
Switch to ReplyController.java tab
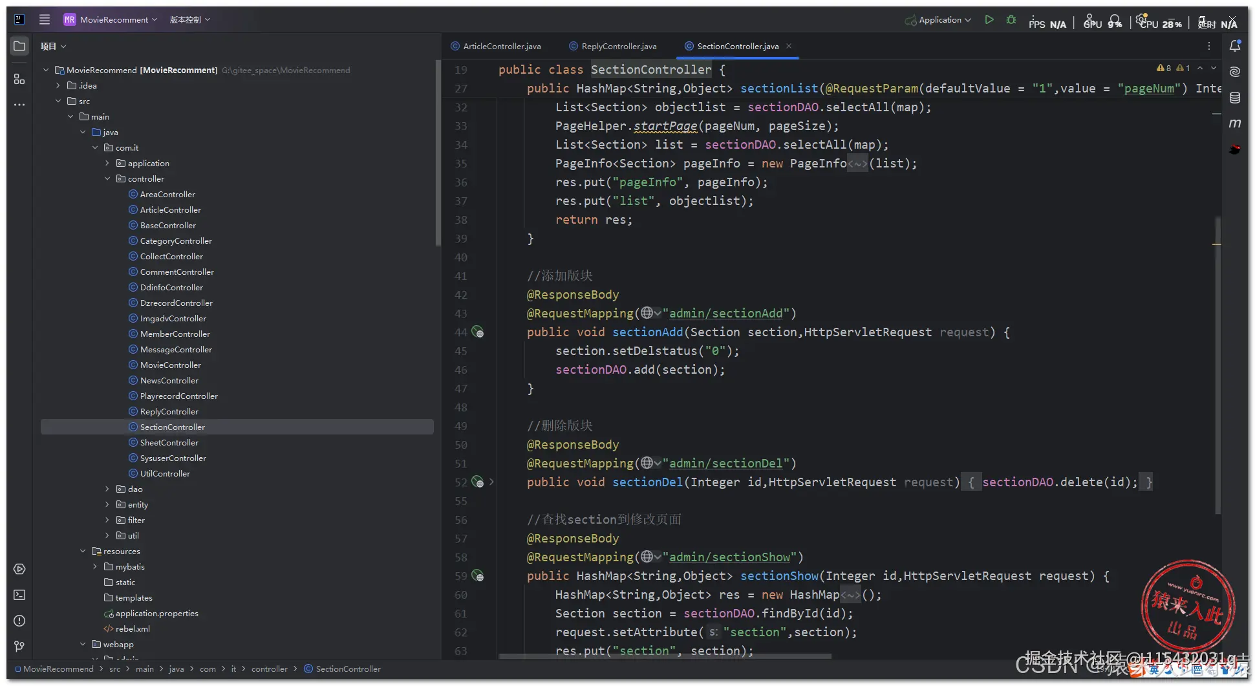pos(612,46)
